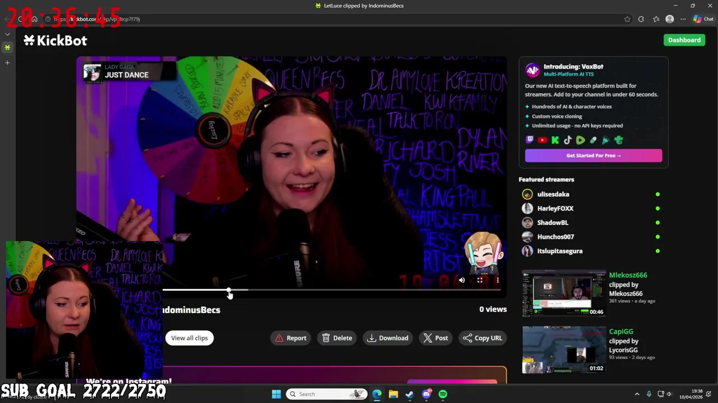Click the Kick platform icon in VoxBot card
This screenshot has width=718, height=403.
click(555, 140)
